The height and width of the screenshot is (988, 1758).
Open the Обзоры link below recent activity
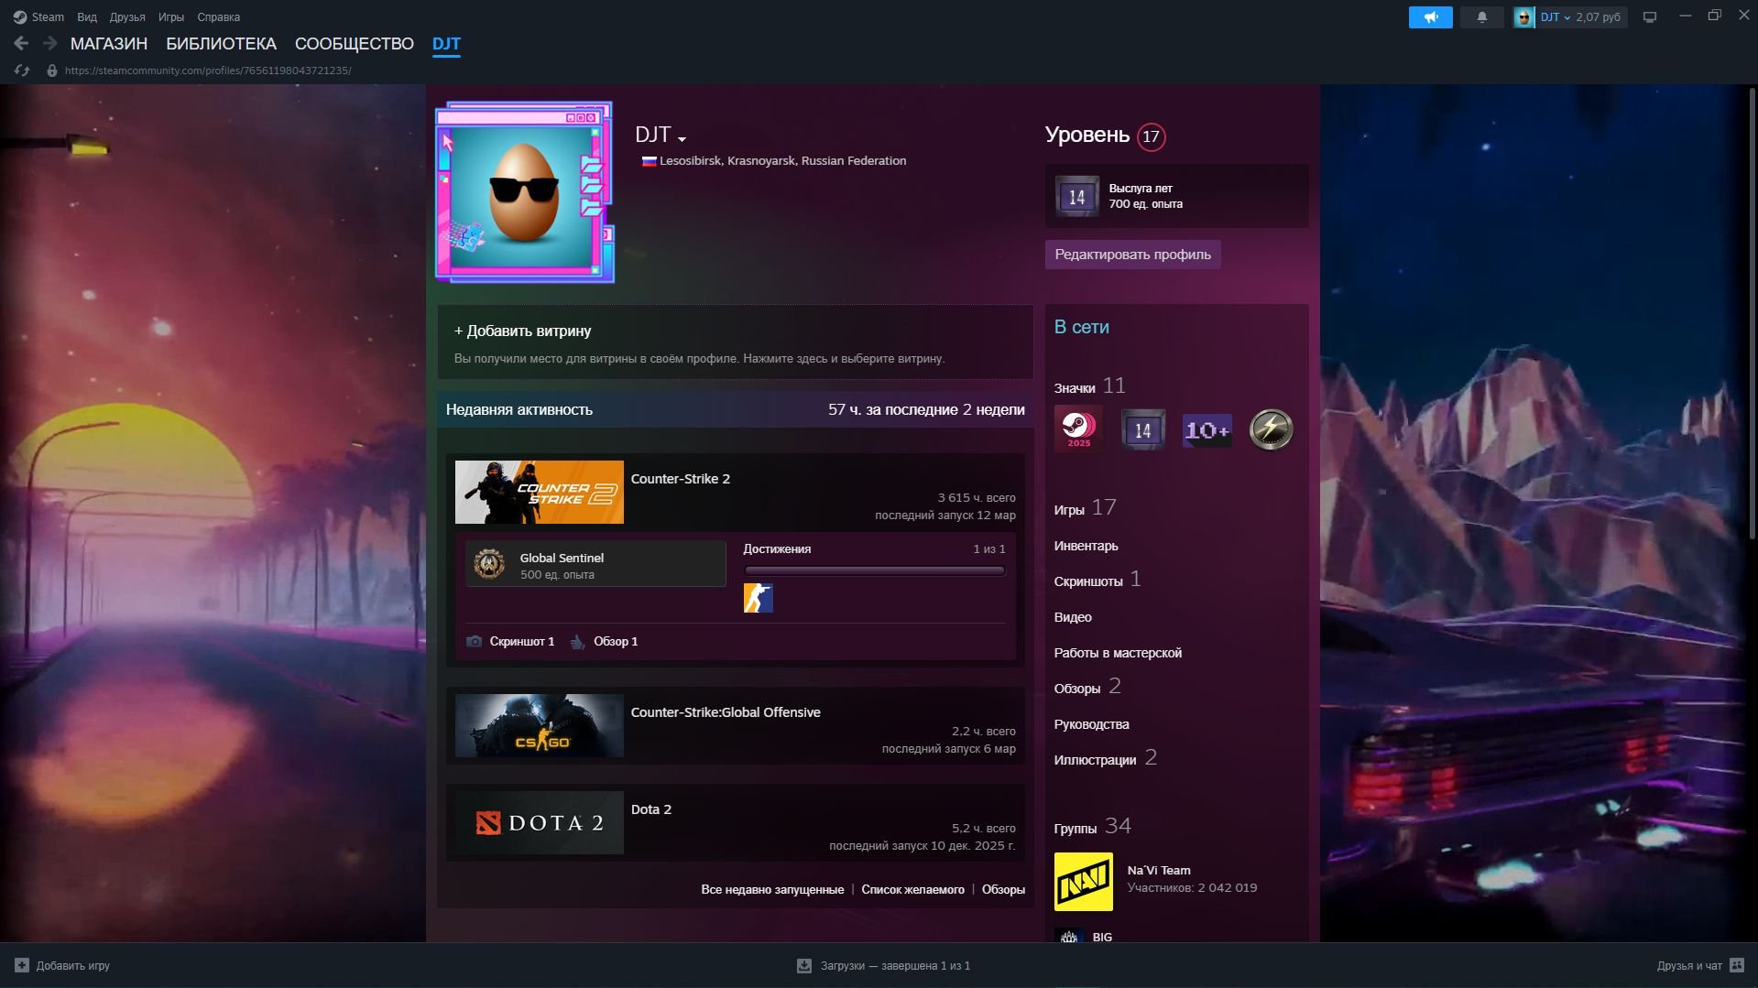point(1003,889)
